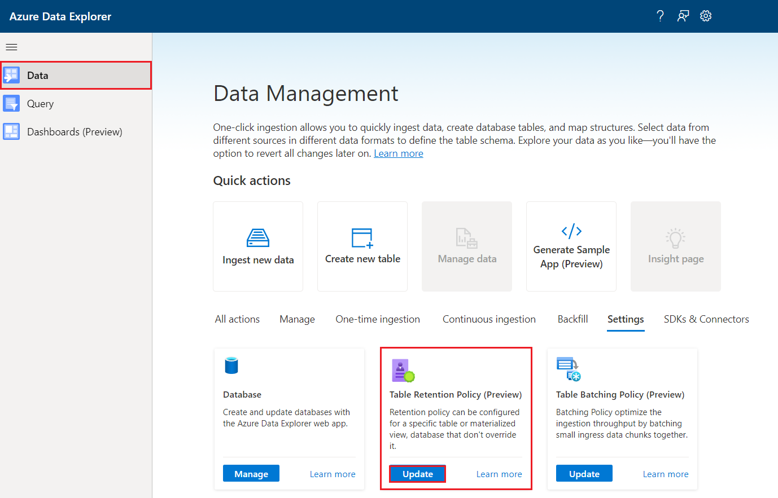778x498 pixels.
Task: Toggle the sidebar with the hamburger menu
Action: coord(11,47)
